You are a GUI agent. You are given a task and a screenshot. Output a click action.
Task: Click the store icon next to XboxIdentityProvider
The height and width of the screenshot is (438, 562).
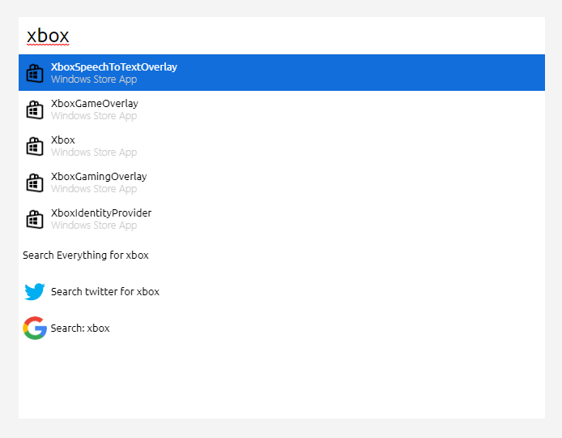pos(35,219)
